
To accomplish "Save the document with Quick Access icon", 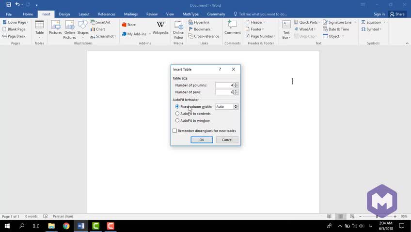I will point(9,5).
